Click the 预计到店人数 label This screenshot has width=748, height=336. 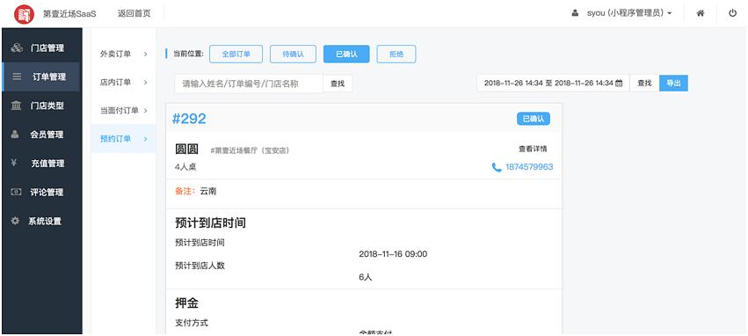[200, 266]
